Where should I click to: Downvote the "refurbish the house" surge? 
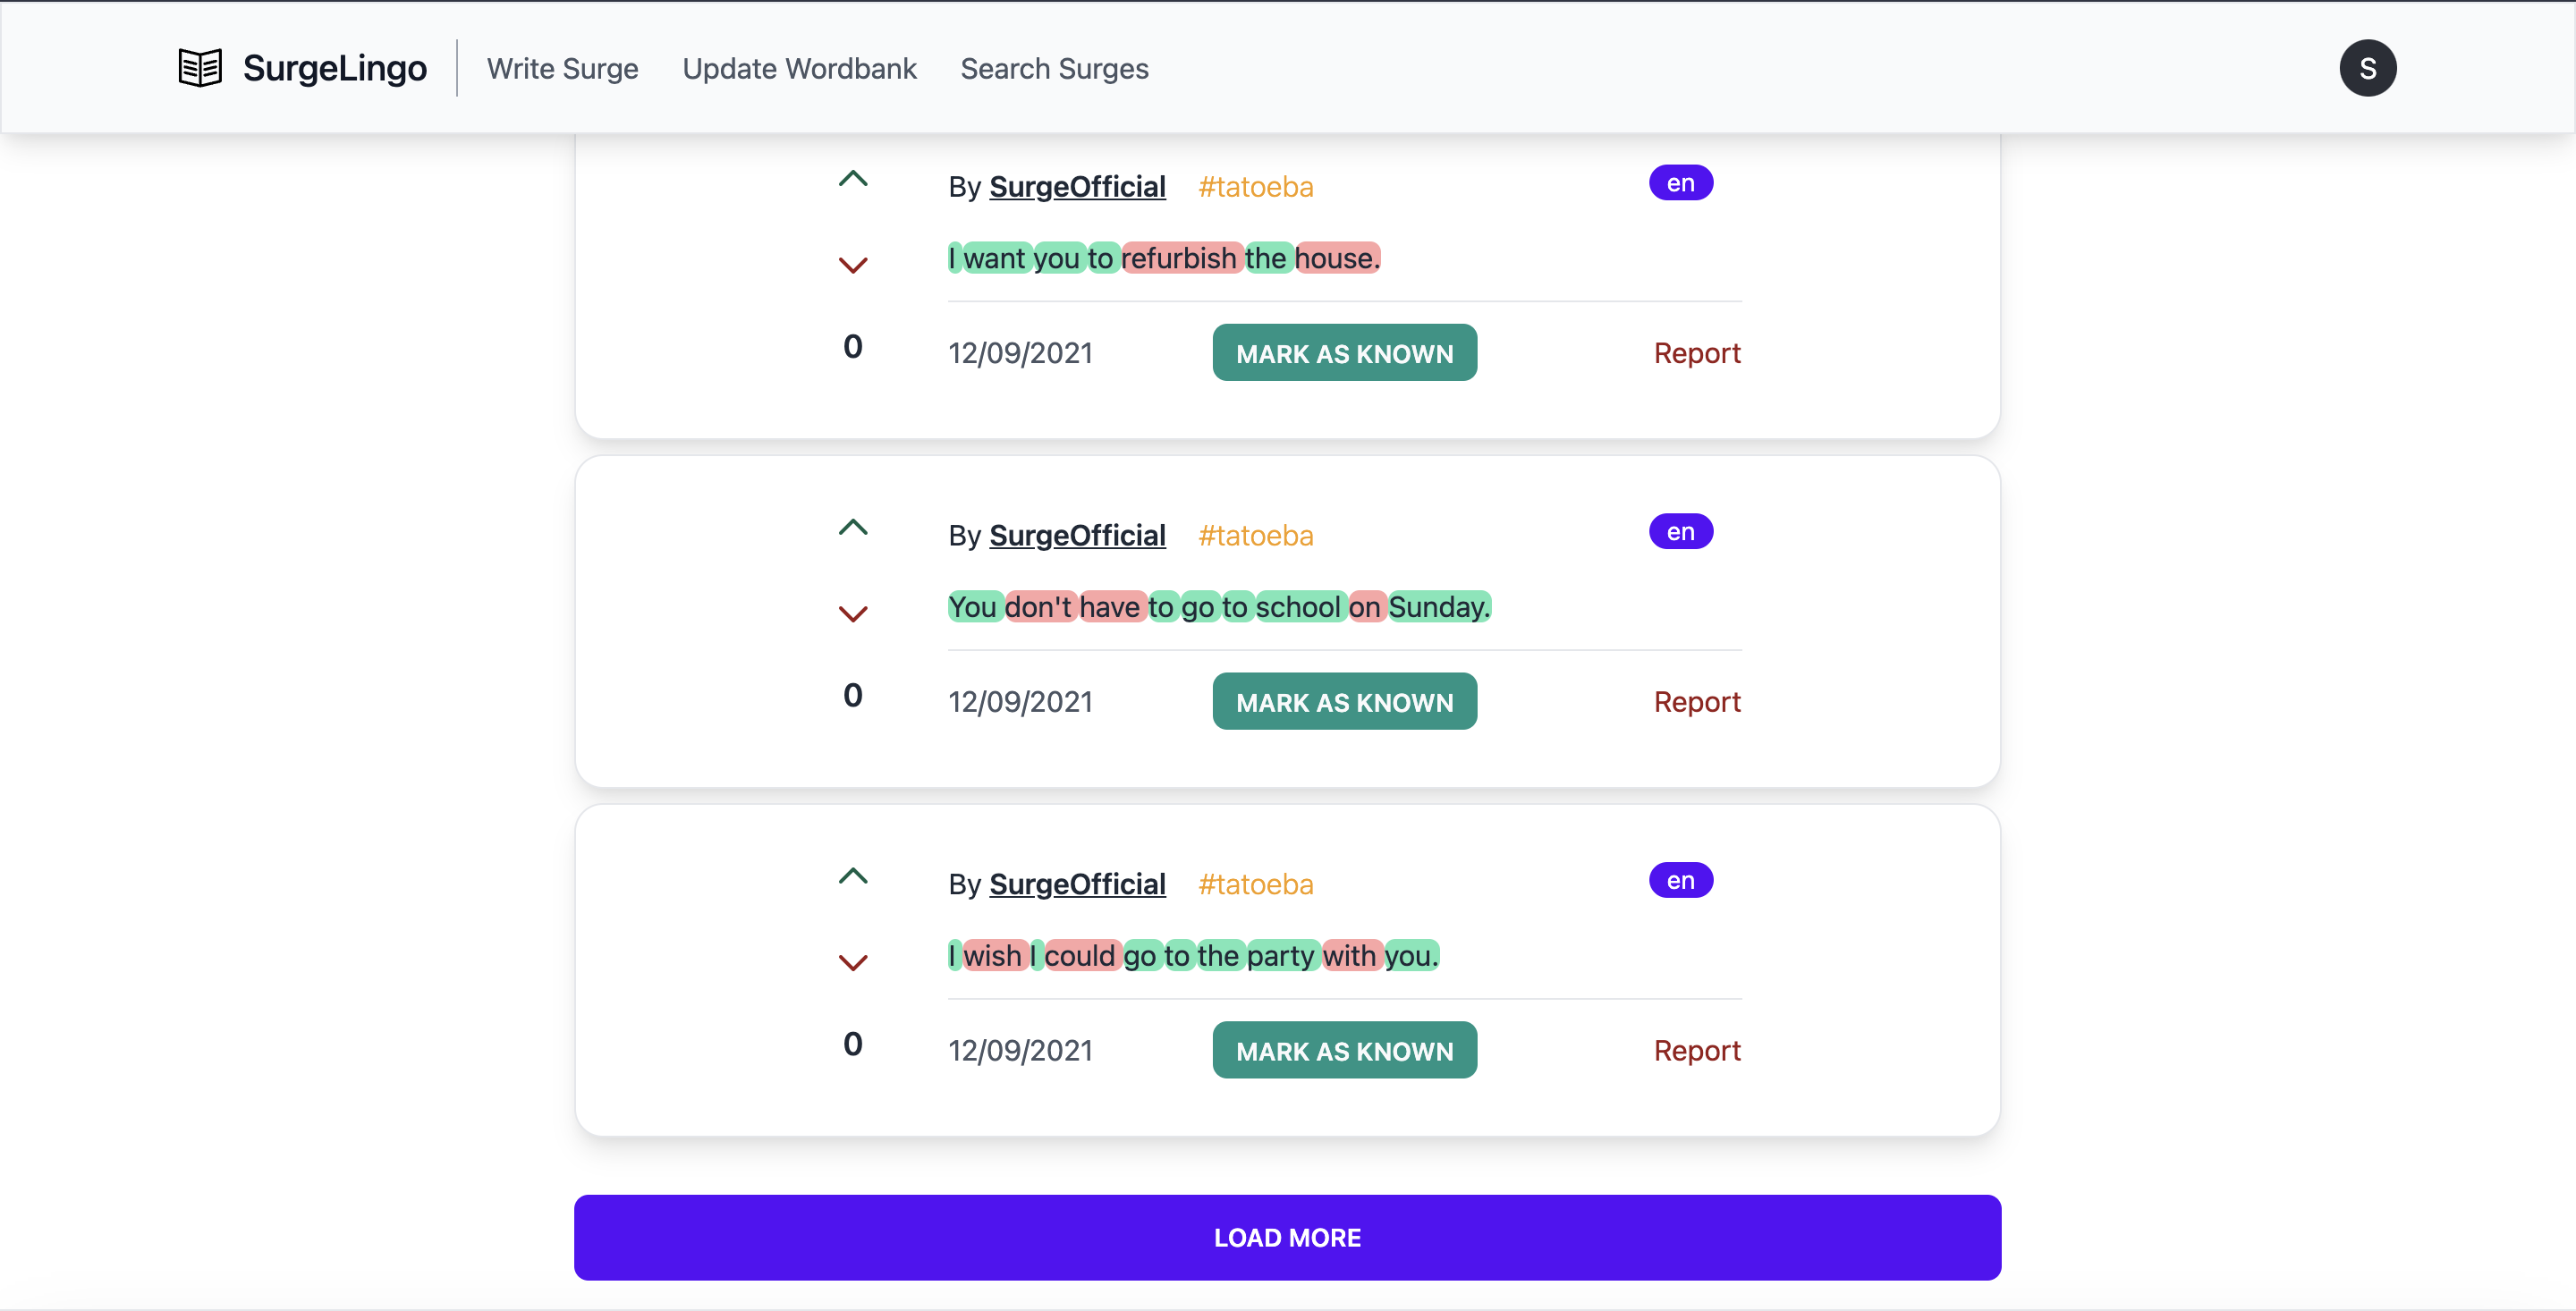[852, 265]
